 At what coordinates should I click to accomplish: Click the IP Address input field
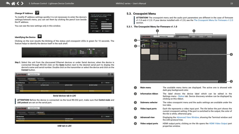pyautogui.click(x=106, y=24)
